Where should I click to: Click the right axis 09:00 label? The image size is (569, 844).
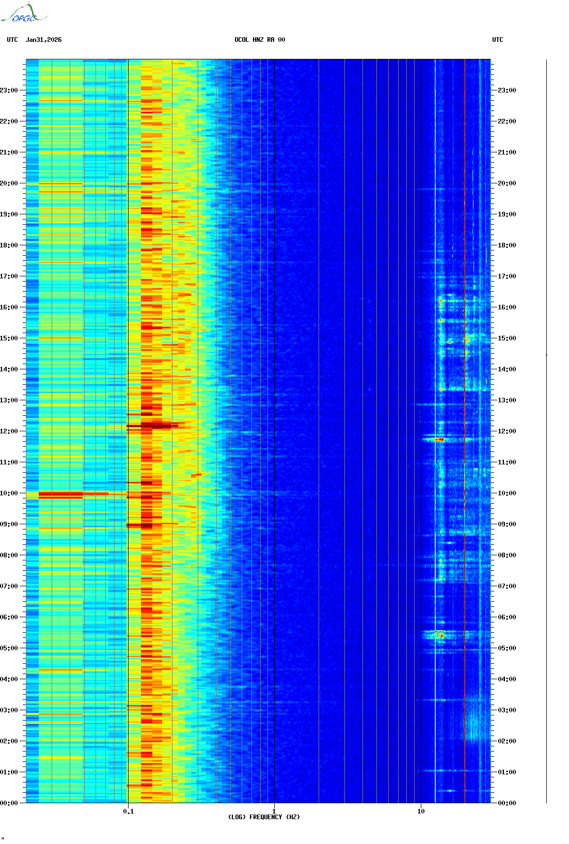tap(507, 524)
